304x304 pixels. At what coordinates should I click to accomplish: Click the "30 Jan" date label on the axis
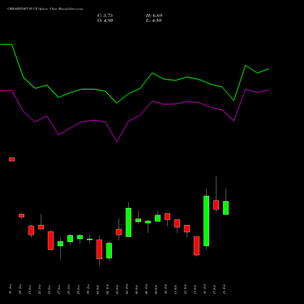pyautogui.click(x=88, y=289)
